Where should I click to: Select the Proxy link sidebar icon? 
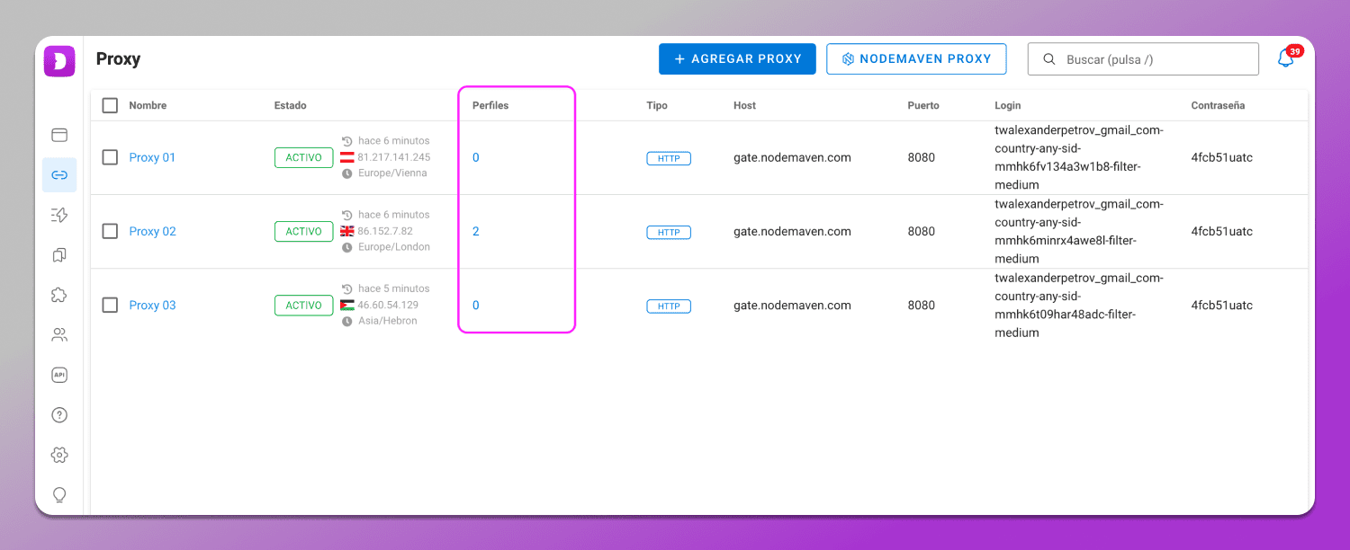59,175
